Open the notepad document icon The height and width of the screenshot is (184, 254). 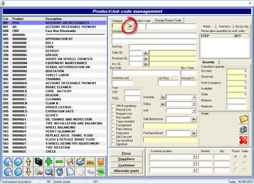(x=70, y=172)
